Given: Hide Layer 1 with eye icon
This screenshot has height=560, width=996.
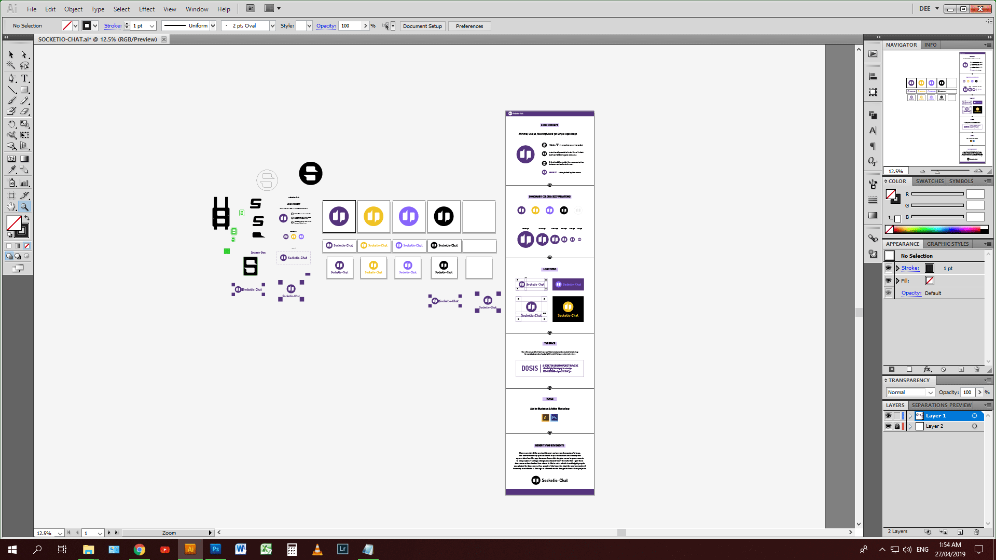Looking at the screenshot, I should (888, 416).
